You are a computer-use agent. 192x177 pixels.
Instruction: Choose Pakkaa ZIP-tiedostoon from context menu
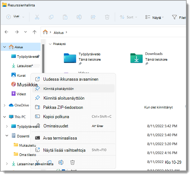coord(73,107)
